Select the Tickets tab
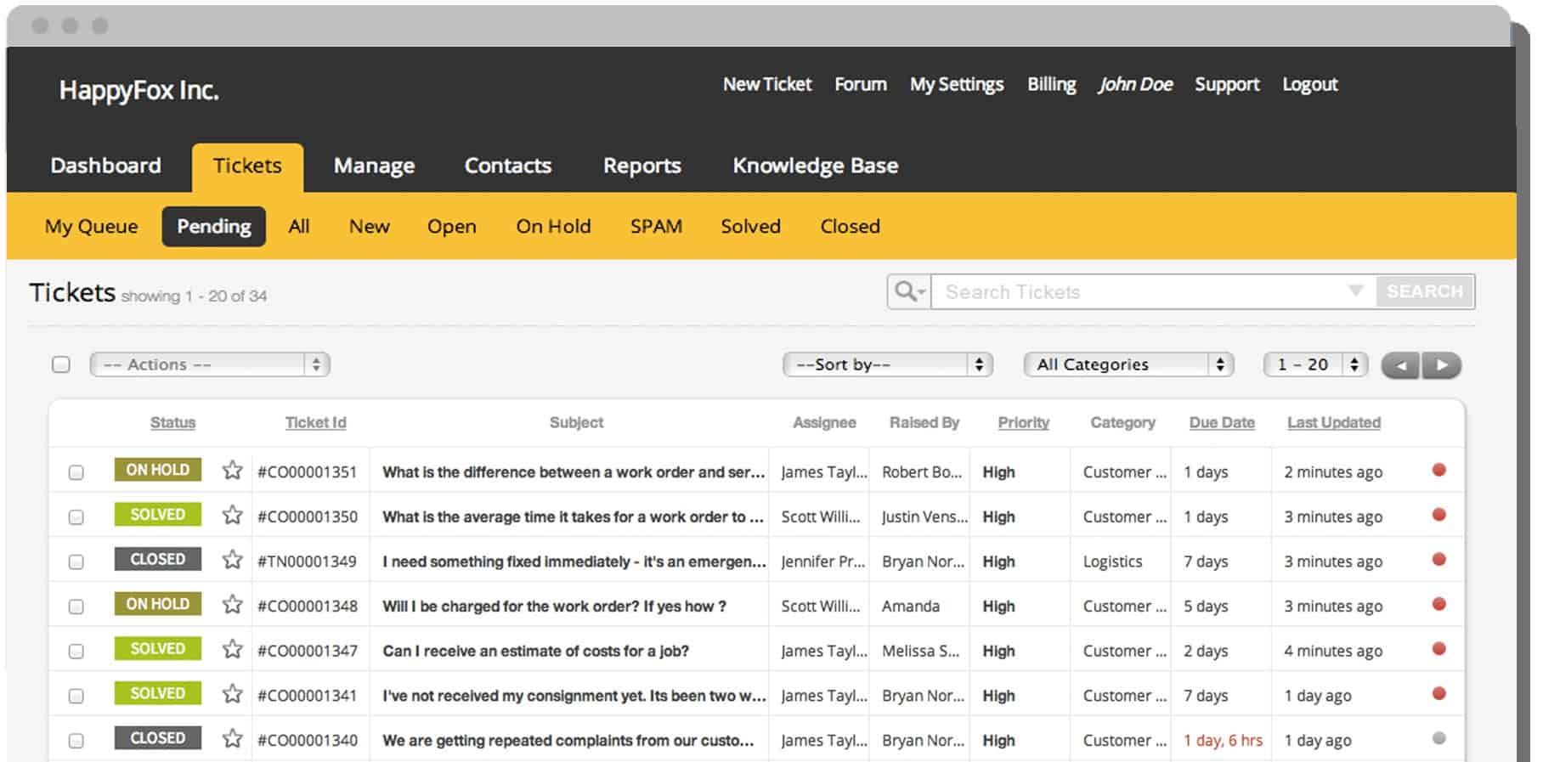Screen dimensions: 1543x762 [x=247, y=167]
